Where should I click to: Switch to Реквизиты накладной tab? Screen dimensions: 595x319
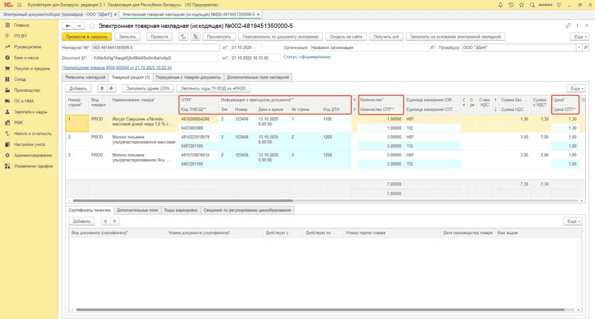pyautogui.click(x=85, y=77)
